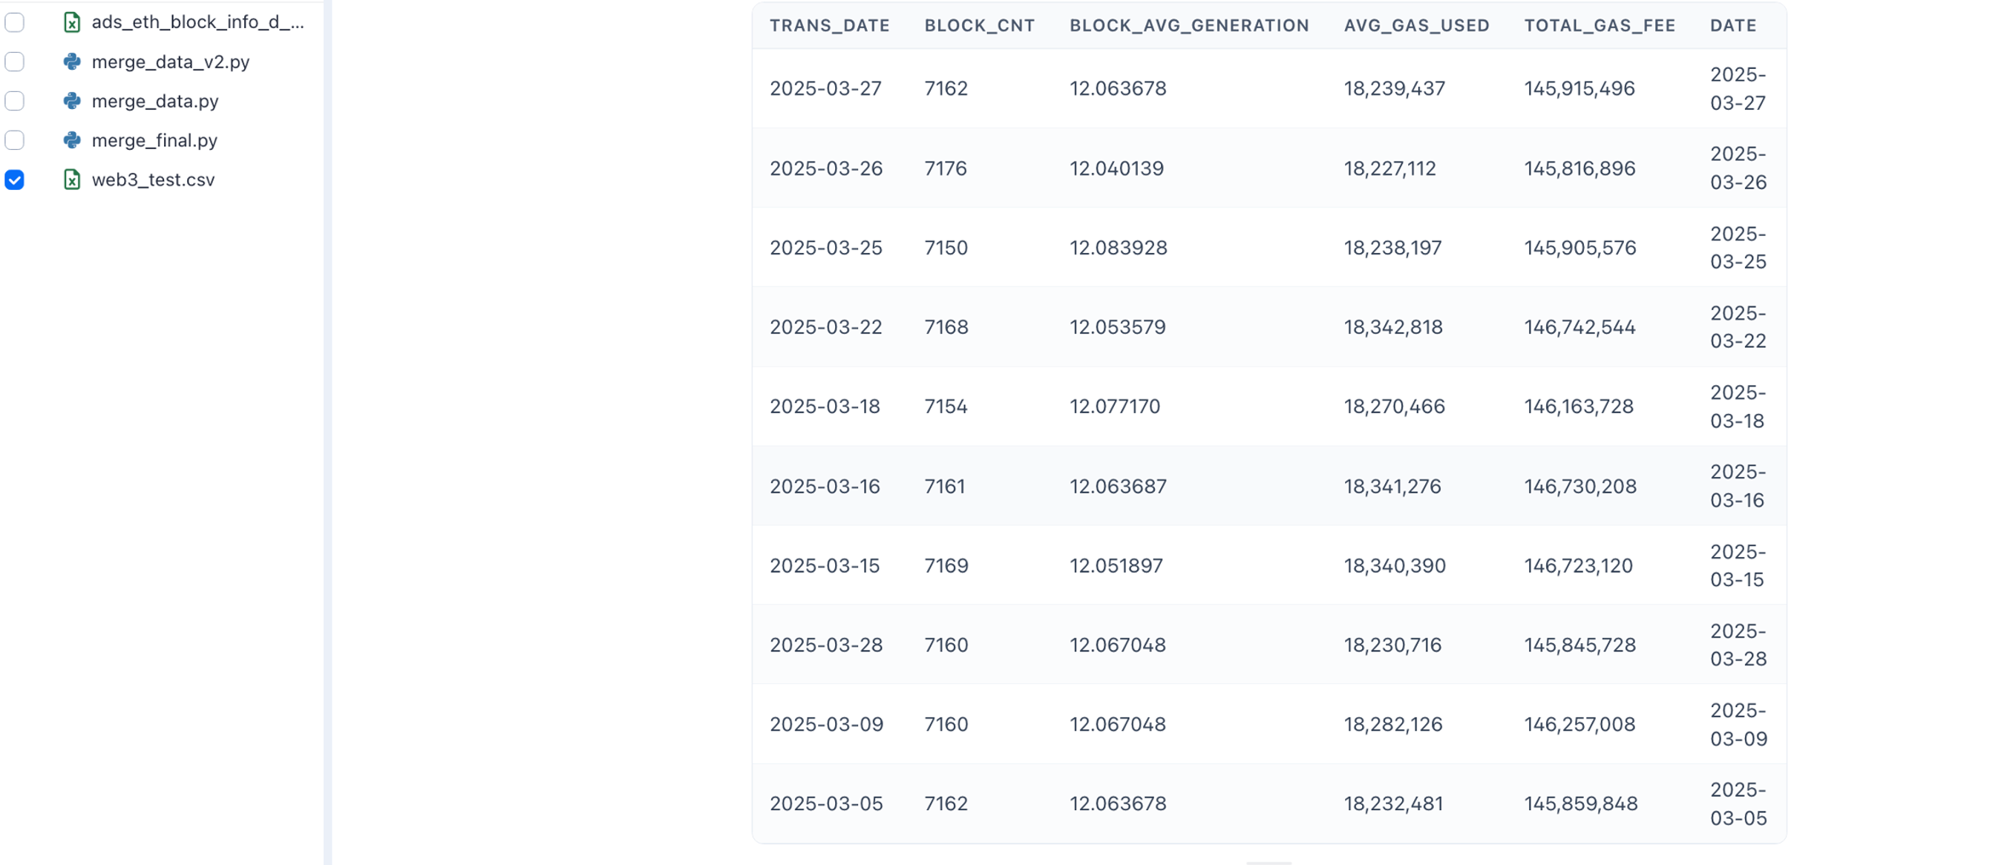Screen dimensions: 2010x865
Task: Uncheck the web3_test.csv checkbox
Action: click(x=15, y=180)
